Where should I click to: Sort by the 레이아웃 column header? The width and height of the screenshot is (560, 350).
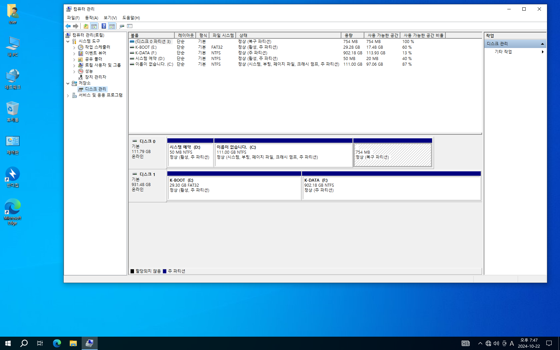(x=185, y=35)
